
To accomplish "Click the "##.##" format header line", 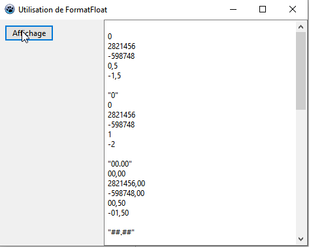I will click(121, 233).
